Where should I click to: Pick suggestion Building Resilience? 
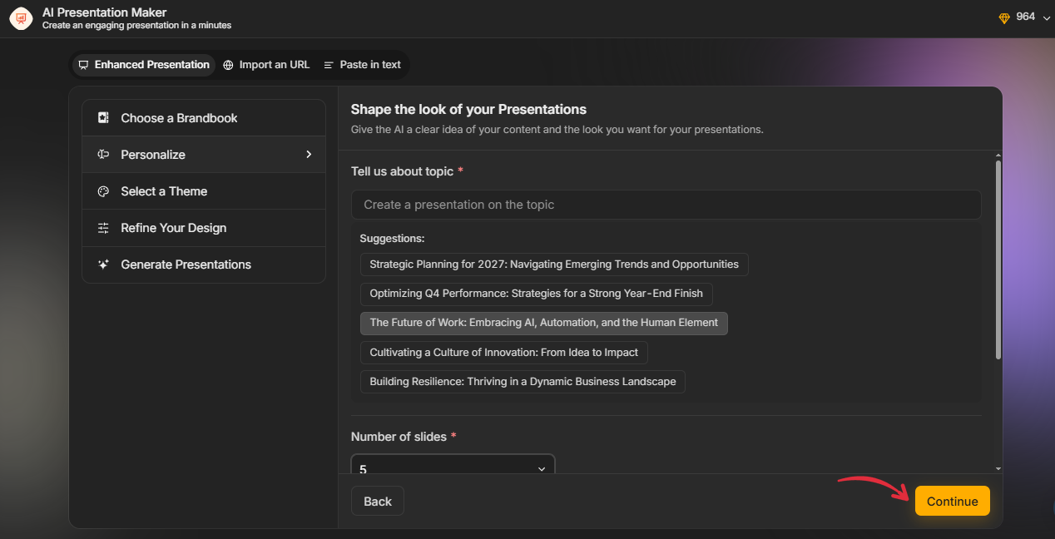[523, 382]
